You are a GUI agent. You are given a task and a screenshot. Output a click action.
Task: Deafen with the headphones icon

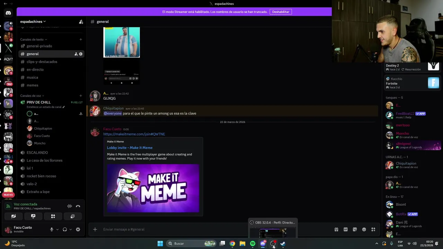65,229
